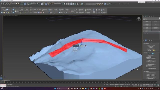Open the Material Editor
Screen dimensions: 160x90
click(77, 4)
